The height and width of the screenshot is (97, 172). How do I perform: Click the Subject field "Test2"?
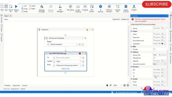coord(67,62)
